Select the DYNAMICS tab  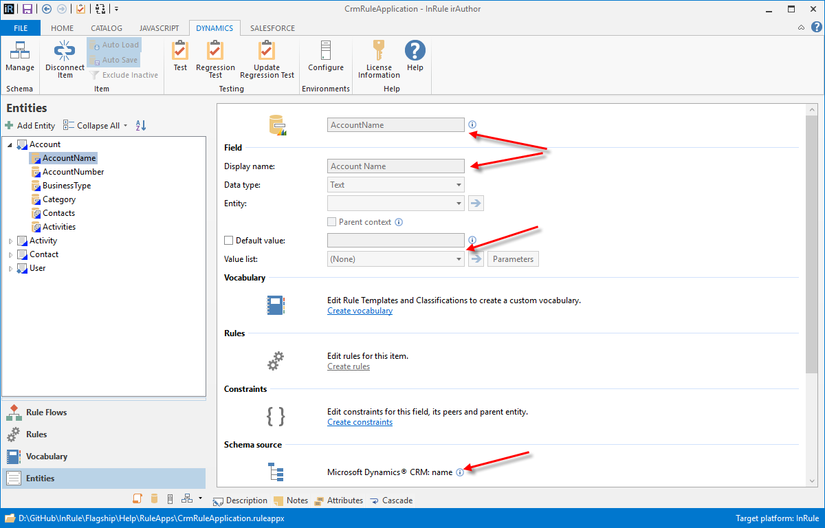pyautogui.click(x=214, y=28)
